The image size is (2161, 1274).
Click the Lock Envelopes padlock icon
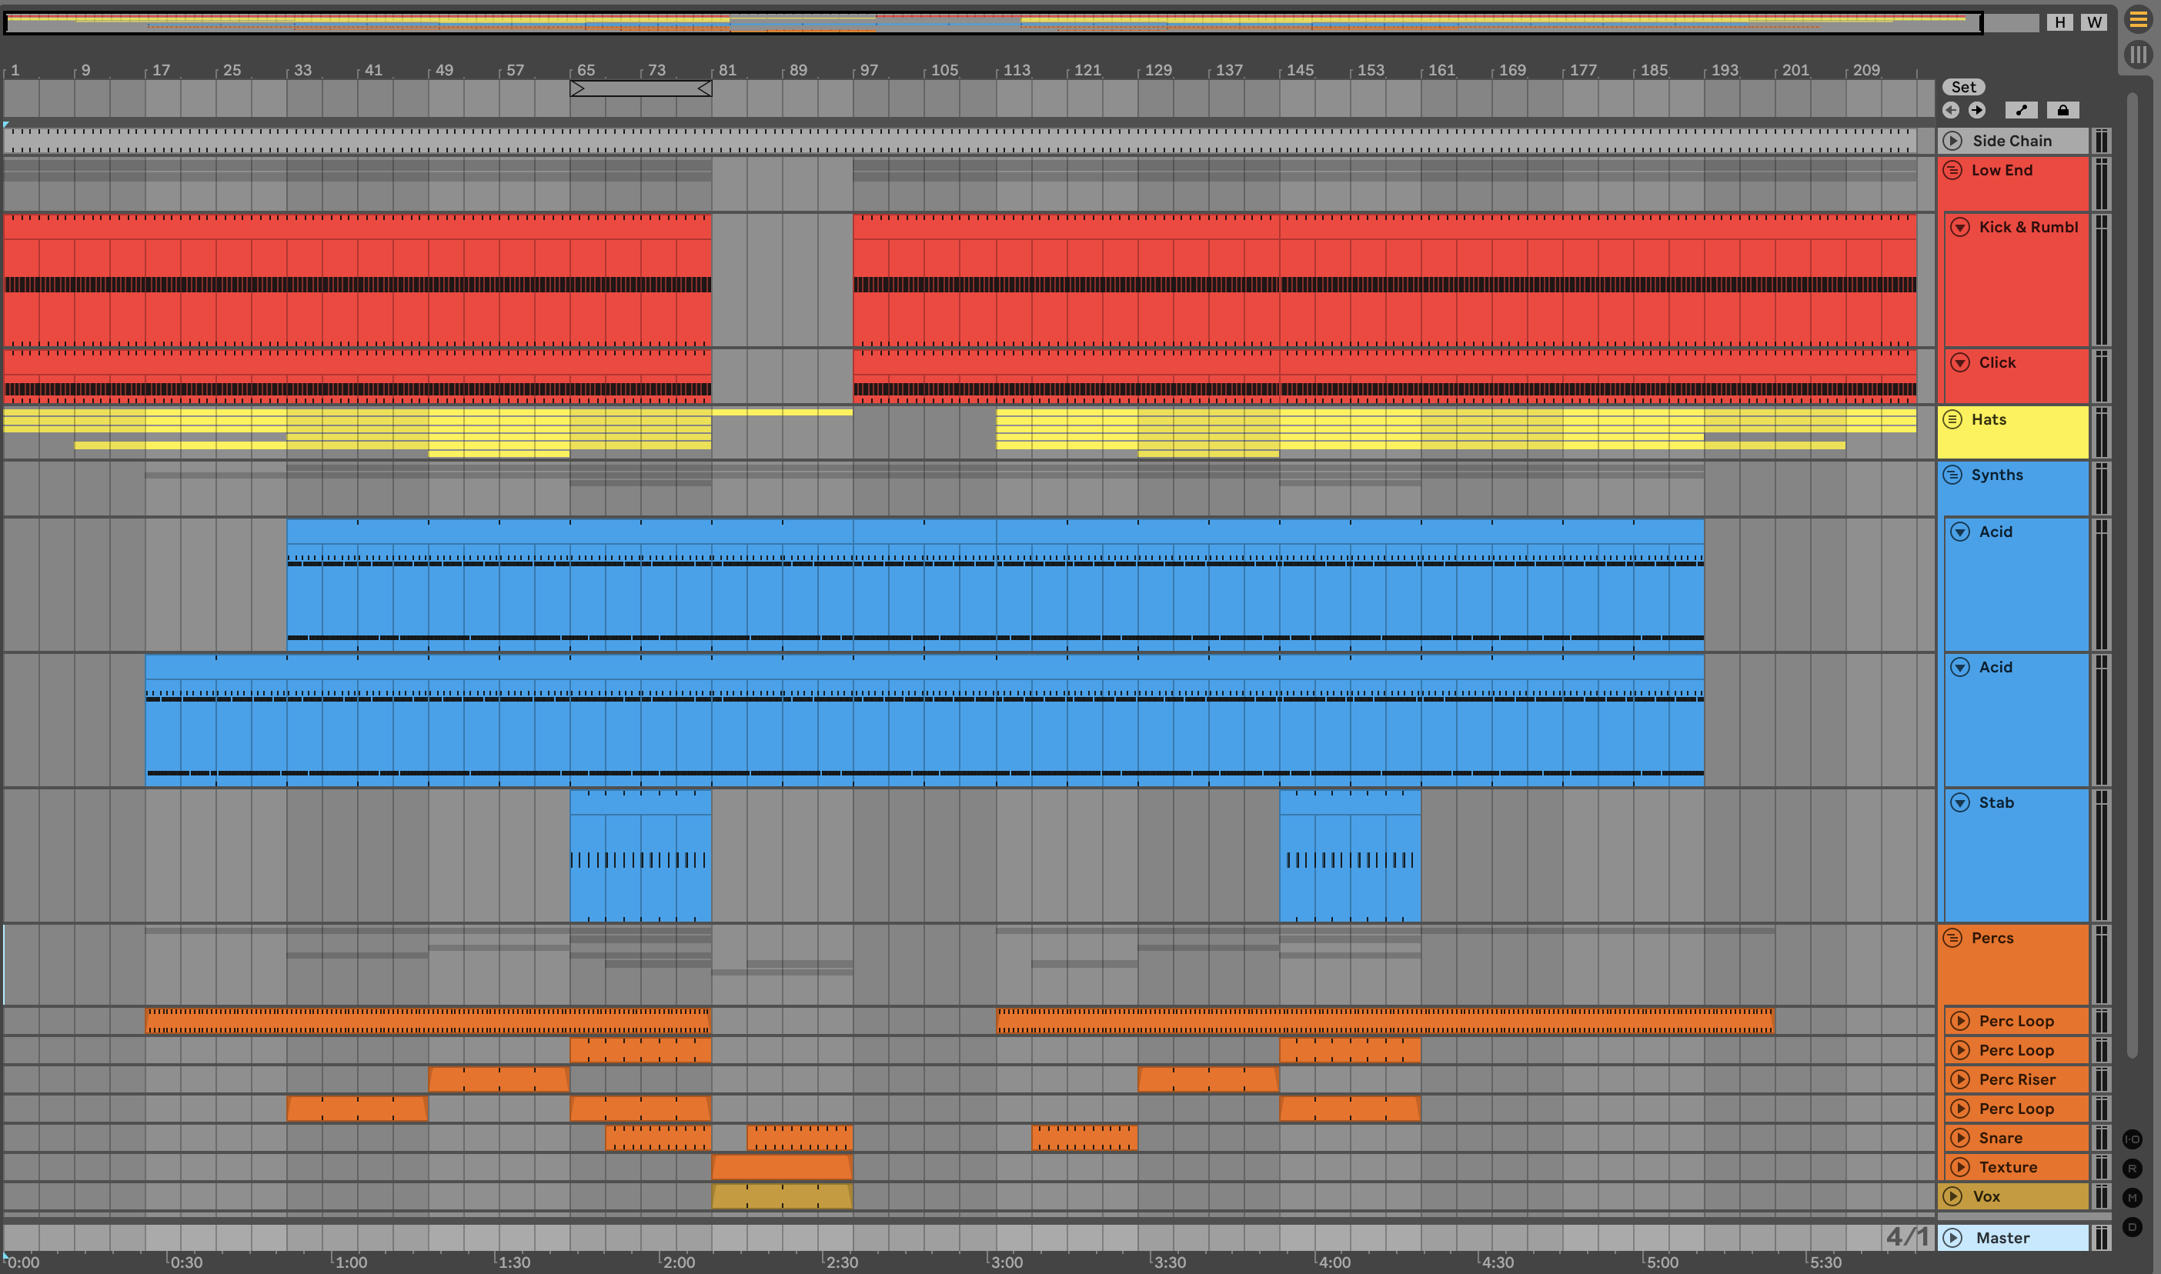(2062, 110)
